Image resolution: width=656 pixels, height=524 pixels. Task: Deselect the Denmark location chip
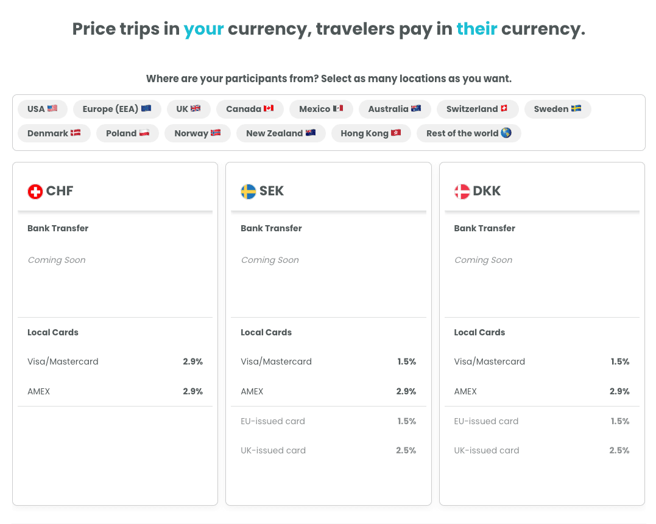(x=54, y=133)
